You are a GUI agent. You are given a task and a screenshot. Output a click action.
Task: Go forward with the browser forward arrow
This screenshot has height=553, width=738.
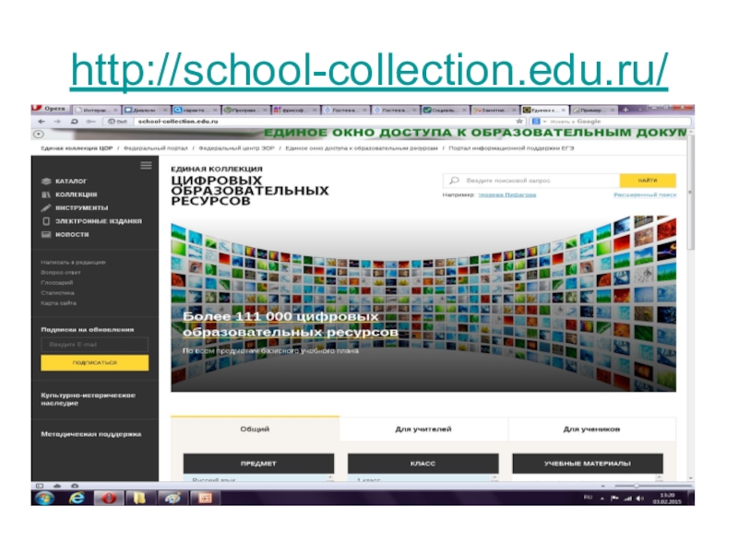pos(57,122)
